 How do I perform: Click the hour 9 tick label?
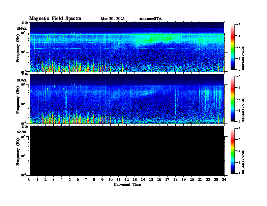tap(102, 180)
